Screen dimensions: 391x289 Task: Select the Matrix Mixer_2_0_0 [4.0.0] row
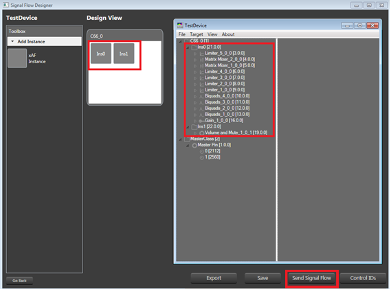point(230,59)
